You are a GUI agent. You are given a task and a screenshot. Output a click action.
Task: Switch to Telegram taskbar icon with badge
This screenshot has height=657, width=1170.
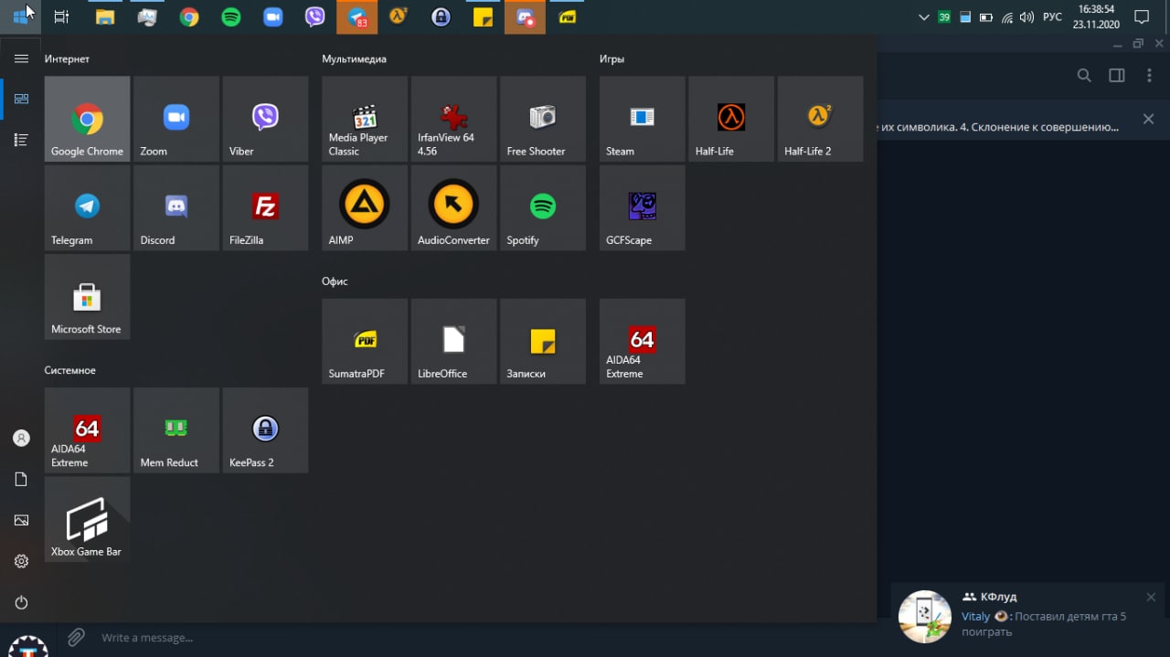pos(357,16)
